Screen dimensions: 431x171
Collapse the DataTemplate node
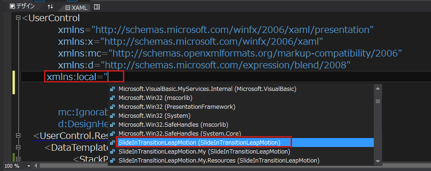pyautogui.click(x=18, y=147)
